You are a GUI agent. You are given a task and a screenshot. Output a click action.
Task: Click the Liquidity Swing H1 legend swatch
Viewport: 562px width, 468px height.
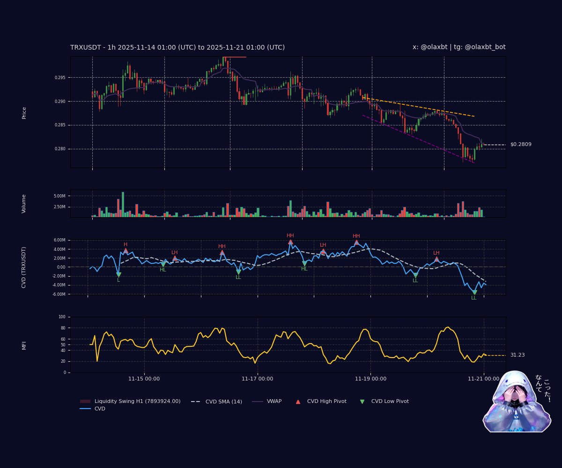(x=84, y=401)
